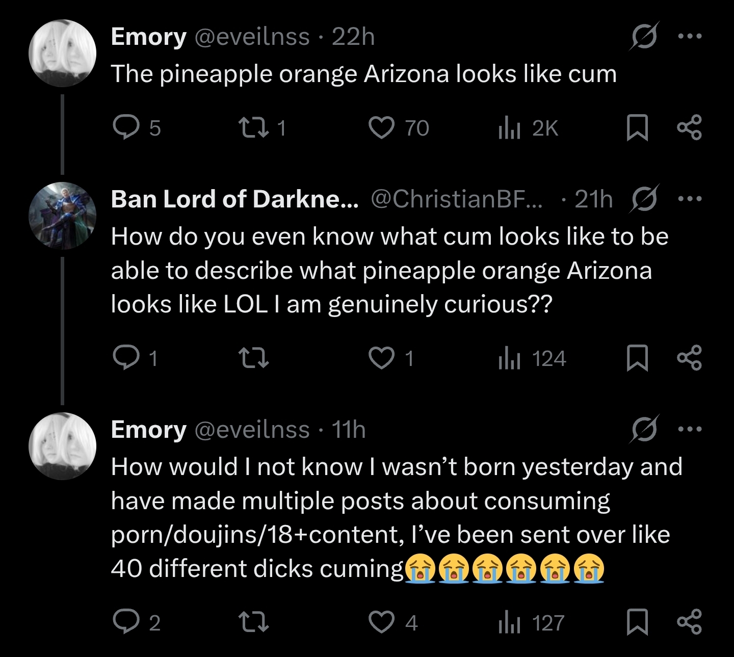Viewport: 734px width, 657px height.
Task: Bookmark Emory's first post
Action: pos(637,127)
